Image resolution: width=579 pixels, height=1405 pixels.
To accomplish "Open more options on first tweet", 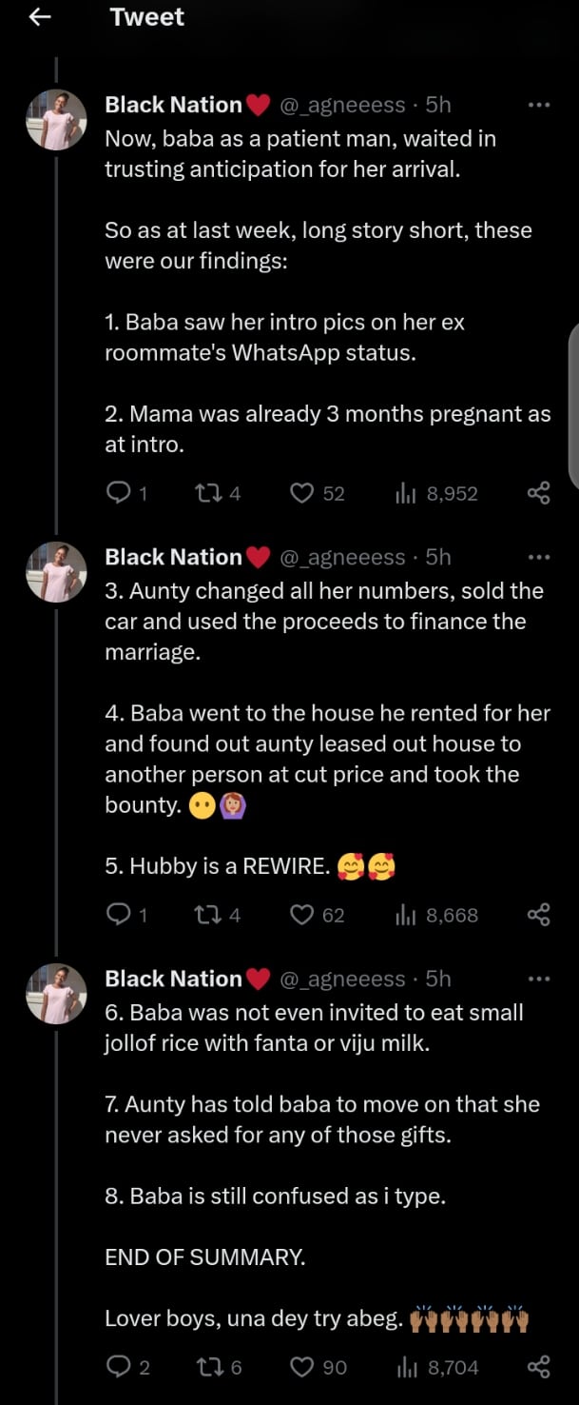I will (538, 105).
